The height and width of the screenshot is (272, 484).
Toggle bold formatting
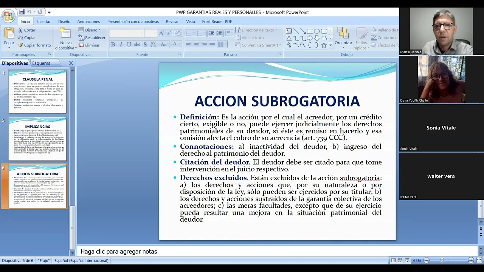click(113, 45)
